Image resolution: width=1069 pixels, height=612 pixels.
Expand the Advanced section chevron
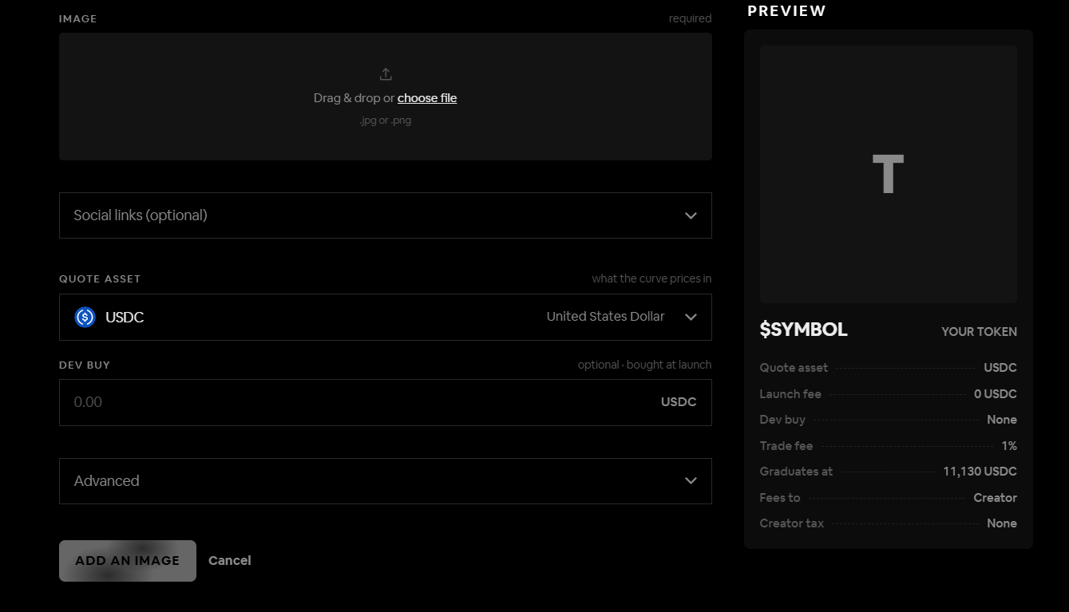(x=691, y=480)
